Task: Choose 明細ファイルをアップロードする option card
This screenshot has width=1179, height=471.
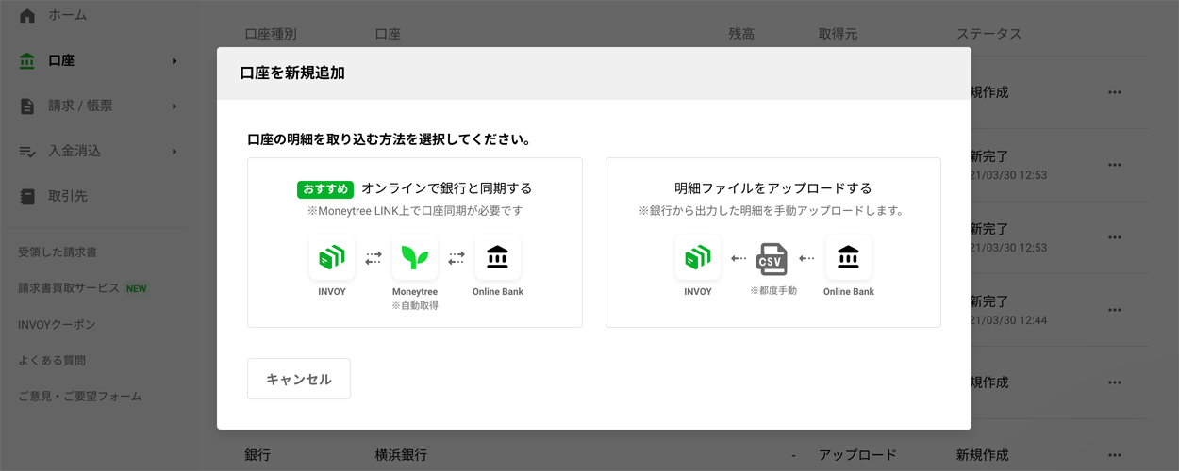Action: tap(773, 242)
